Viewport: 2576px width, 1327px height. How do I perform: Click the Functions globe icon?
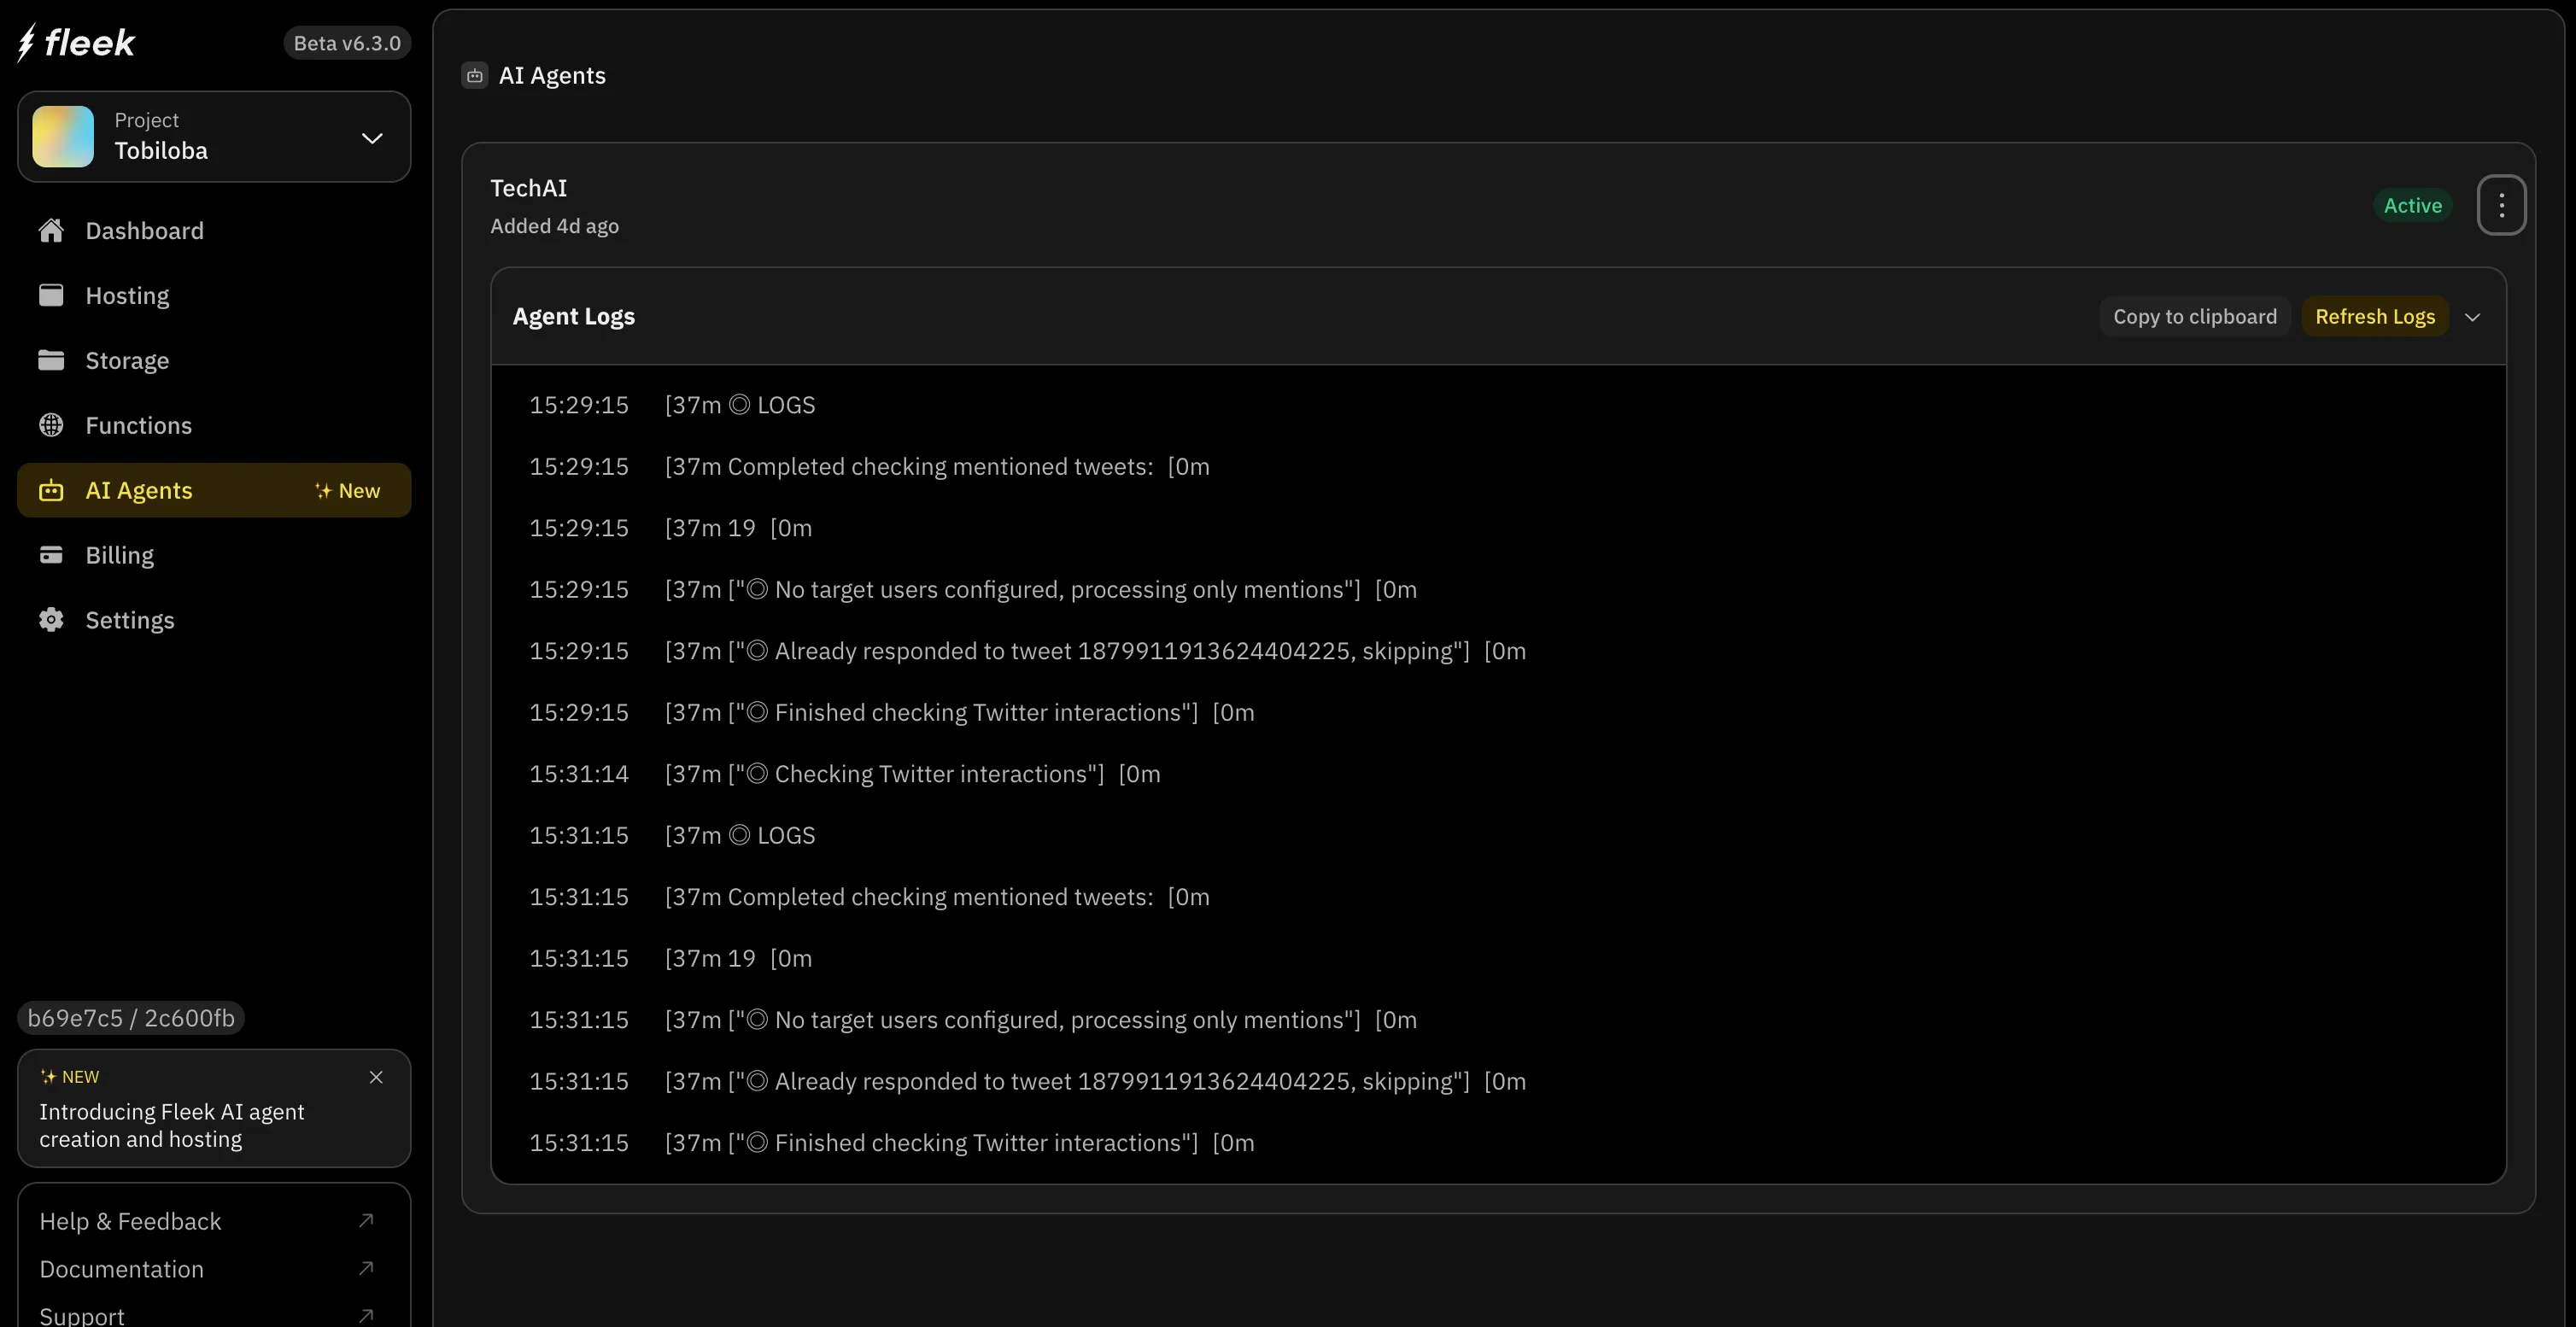tap(51, 425)
